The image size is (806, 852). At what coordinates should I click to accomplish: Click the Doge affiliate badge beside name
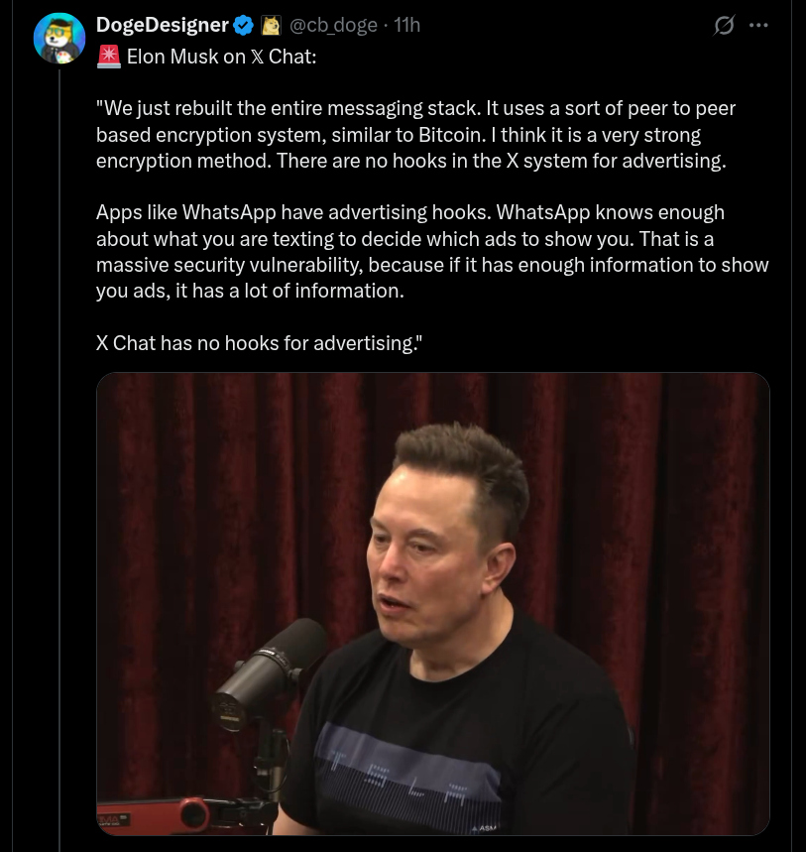point(271,26)
